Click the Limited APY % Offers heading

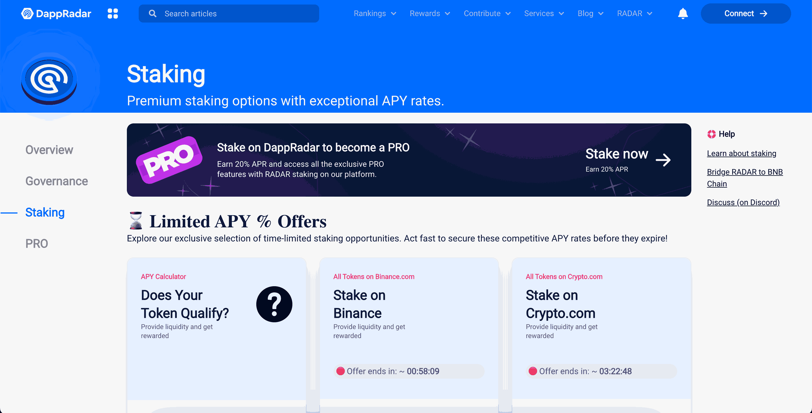tap(238, 221)
